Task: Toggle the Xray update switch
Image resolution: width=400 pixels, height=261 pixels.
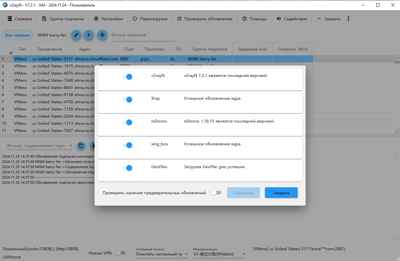Action: pos(127,99)
